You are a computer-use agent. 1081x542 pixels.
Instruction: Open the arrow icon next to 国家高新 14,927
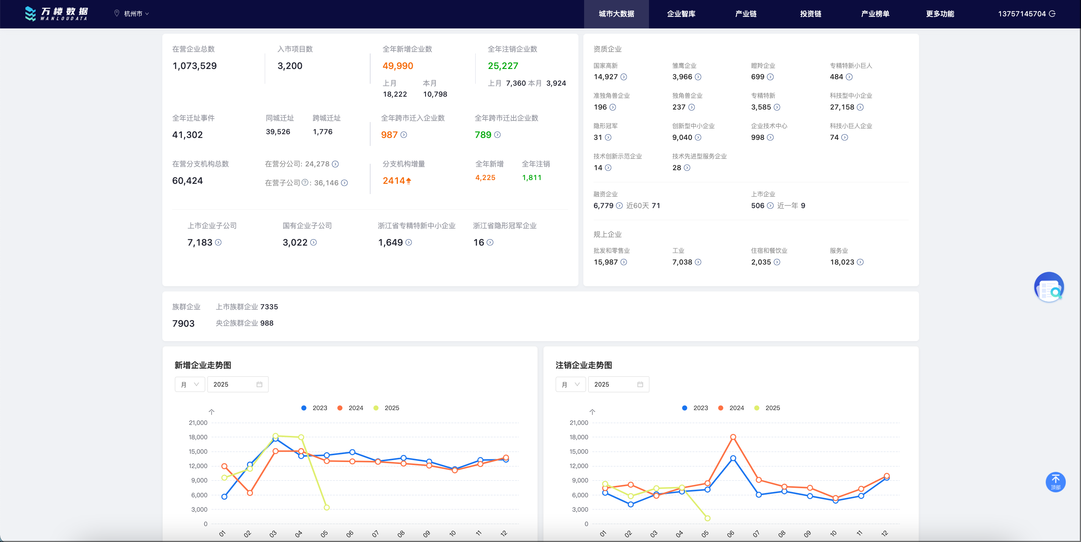(x=624, y=77)
